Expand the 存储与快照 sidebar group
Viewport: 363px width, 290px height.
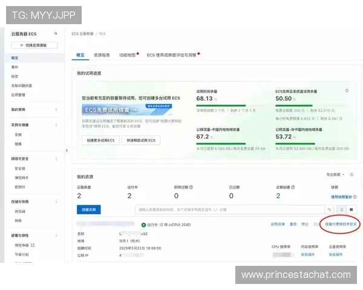[x=20, y=202]
